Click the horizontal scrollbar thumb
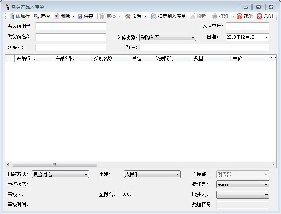The height and width of the screenshot is (214, 281). (x=54, y=164)
